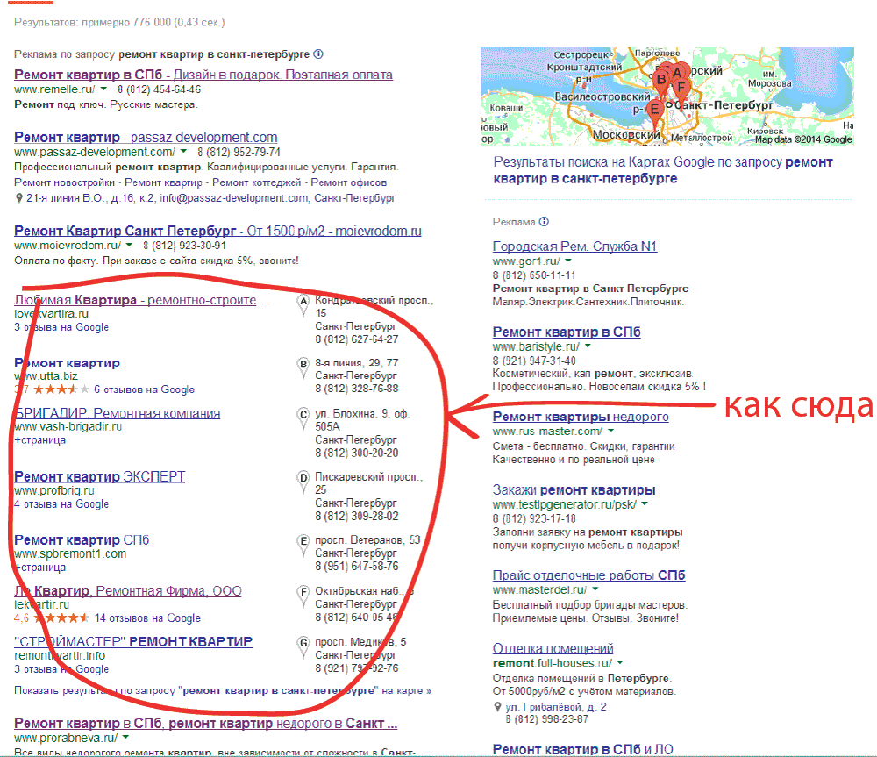Click map pin B for 8-я линия listing
Image resolution: width=877 pixels, height=757 pixels.
coord(303,368)
